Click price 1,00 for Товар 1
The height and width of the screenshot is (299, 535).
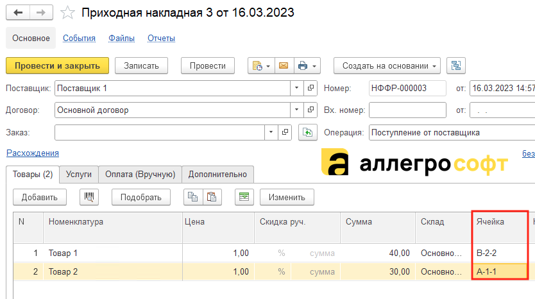218,253
